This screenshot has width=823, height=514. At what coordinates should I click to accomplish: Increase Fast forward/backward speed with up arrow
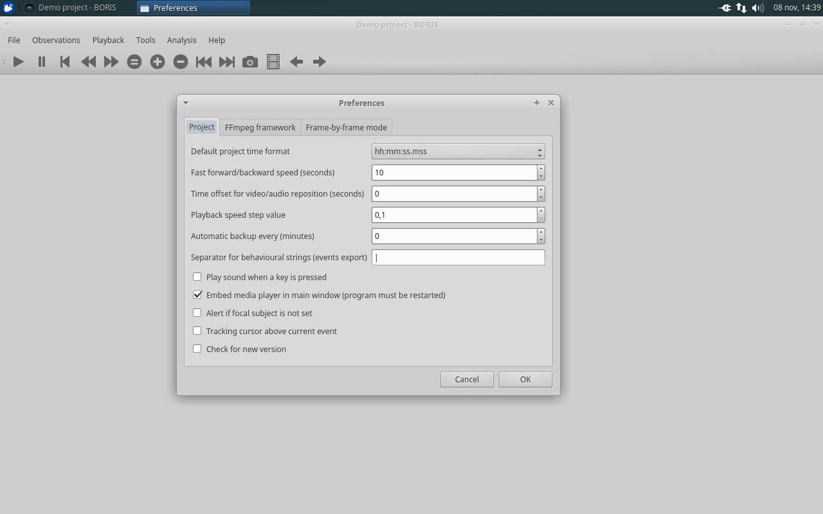[x=541, y=169]
